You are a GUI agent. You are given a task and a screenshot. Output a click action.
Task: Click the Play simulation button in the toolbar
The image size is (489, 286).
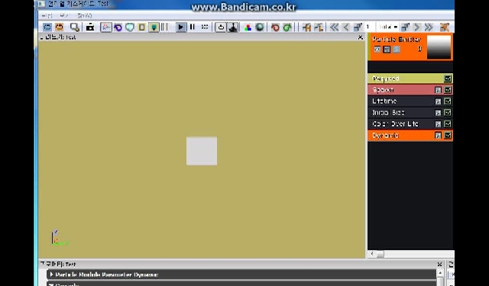(x=180, y=27)
